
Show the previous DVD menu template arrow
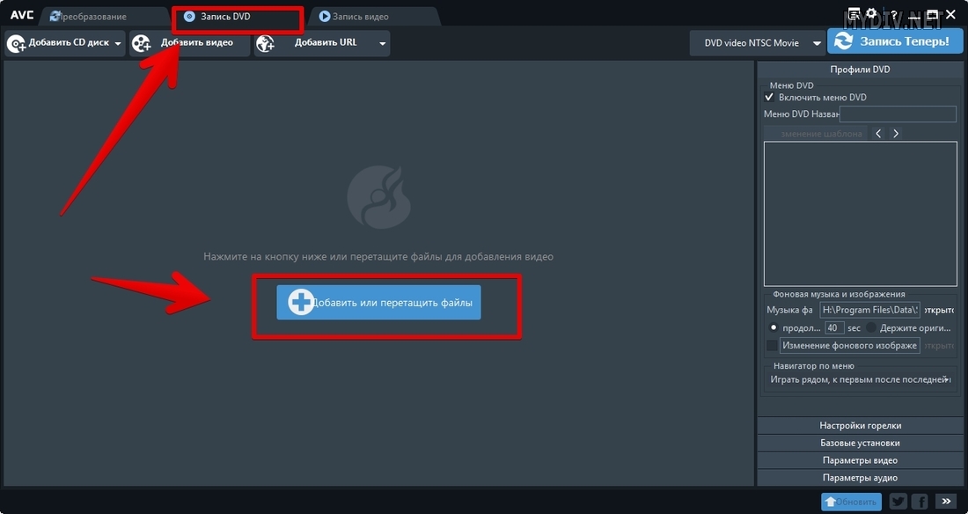tap(878, 134)
